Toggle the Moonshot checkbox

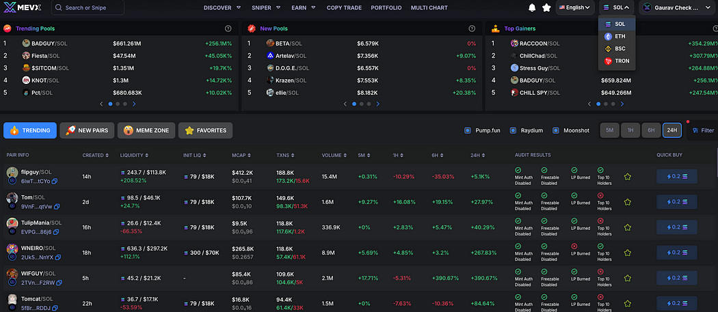click(555, 130)
